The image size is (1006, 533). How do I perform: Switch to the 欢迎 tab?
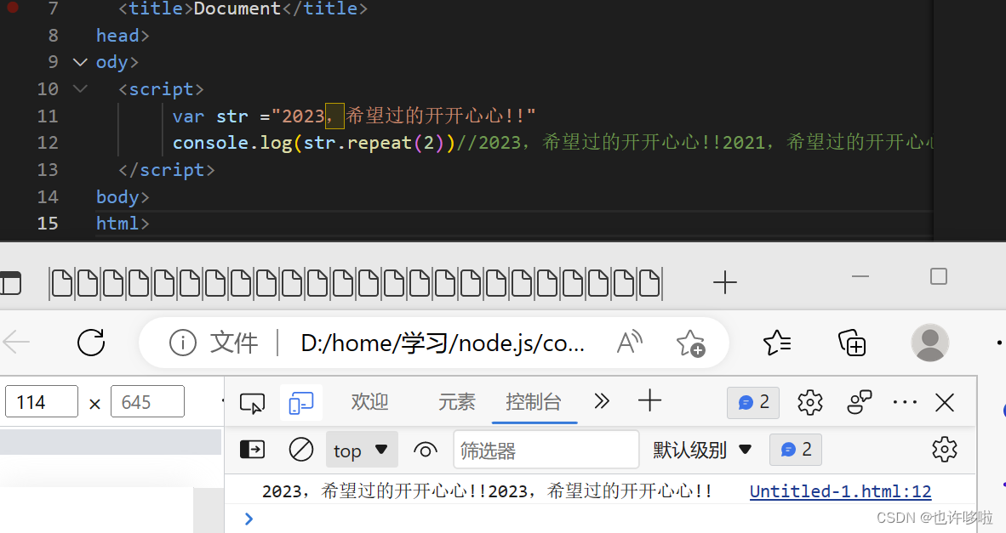click(369, 402)
